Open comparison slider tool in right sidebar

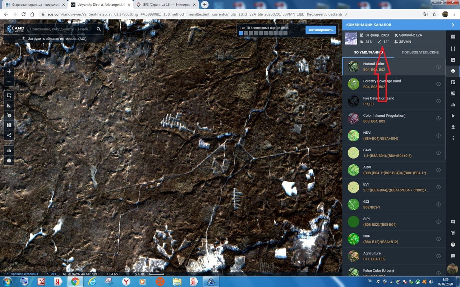click(453, 37)
